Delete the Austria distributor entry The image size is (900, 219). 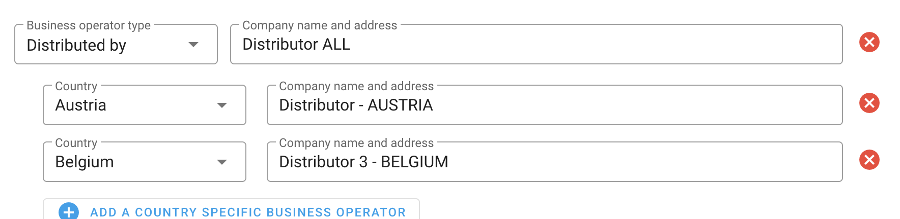click(869, 103)
